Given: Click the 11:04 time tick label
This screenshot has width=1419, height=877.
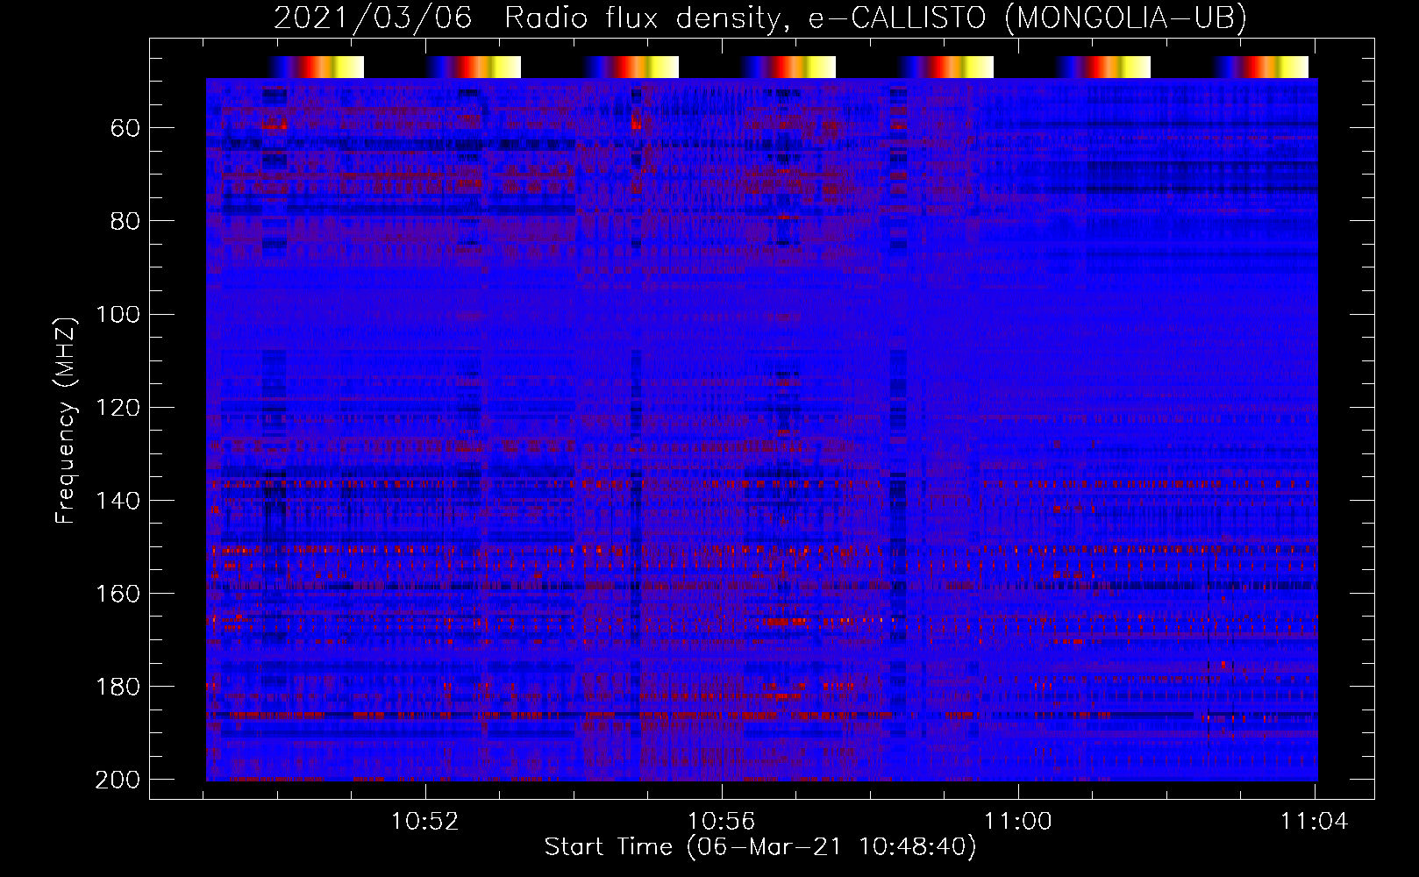Looking at the screenshot, I should 1315,822.
